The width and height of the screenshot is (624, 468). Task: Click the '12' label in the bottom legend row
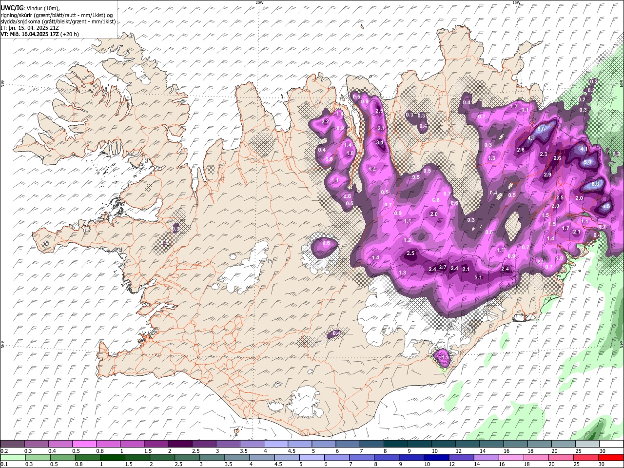pos(451,465)
